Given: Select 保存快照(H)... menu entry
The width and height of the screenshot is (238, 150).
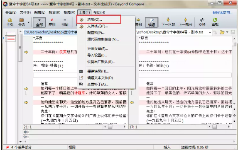Looking at the screenshot, I should (106, 71).
